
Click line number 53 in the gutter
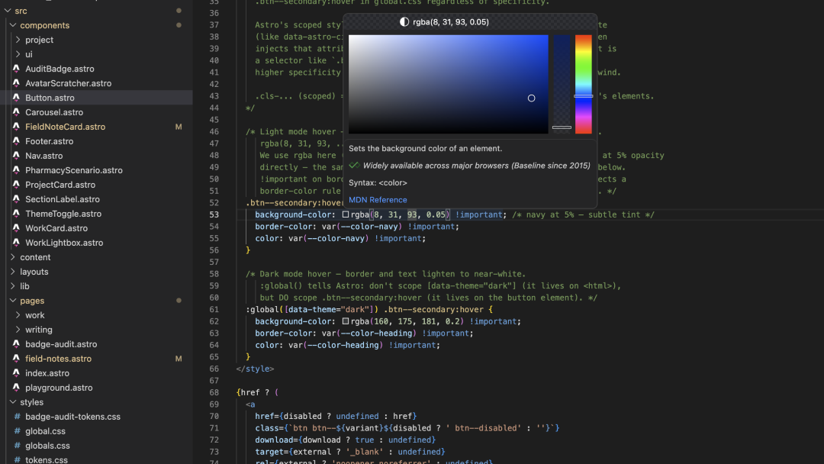coord(214,214)
